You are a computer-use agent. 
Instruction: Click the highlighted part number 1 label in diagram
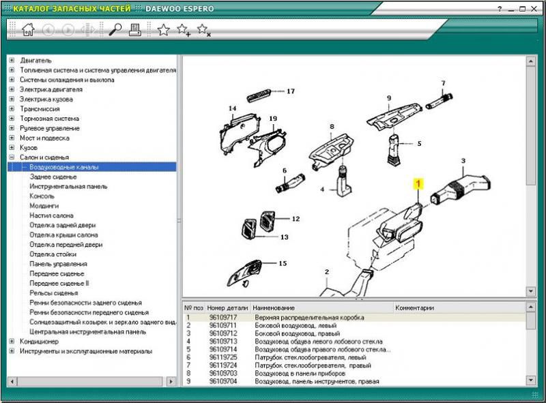tap(419, 183)
